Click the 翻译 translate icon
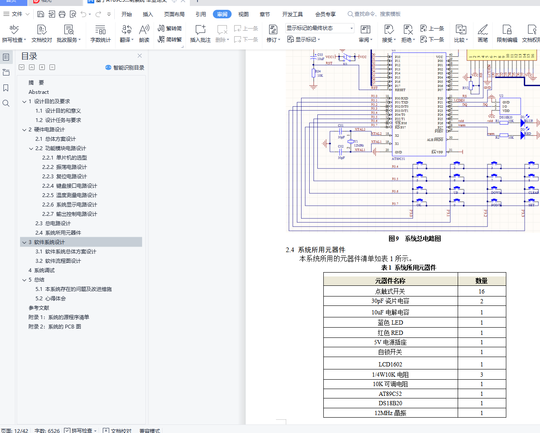Image resolution: width=540 pixels, height=433 pixels. tap(127, 29)
